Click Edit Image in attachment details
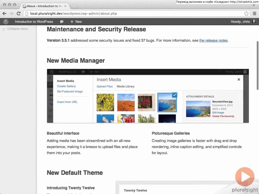 tap(218, 112)
